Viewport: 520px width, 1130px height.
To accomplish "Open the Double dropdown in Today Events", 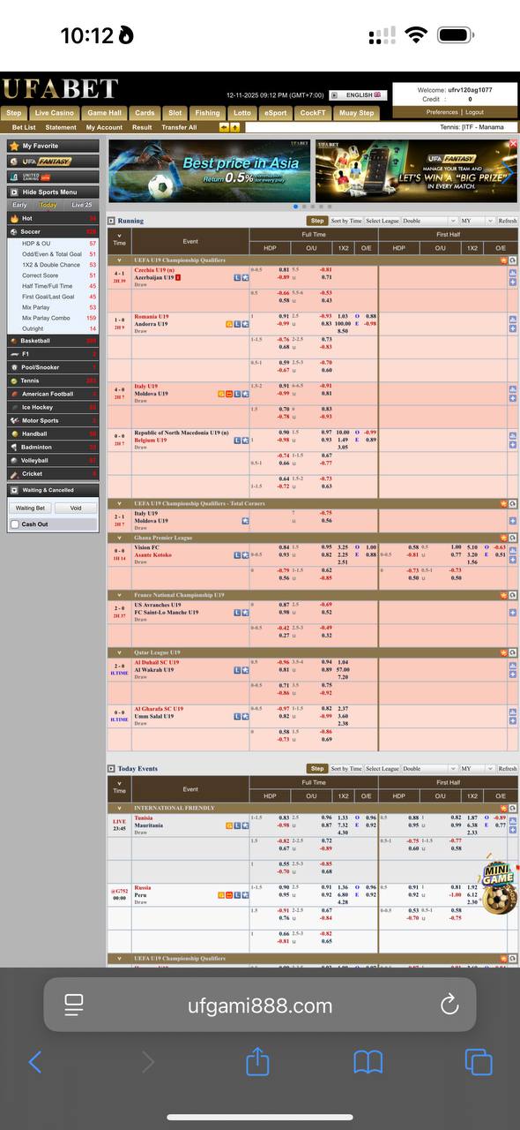I will (x=429, y=768).
